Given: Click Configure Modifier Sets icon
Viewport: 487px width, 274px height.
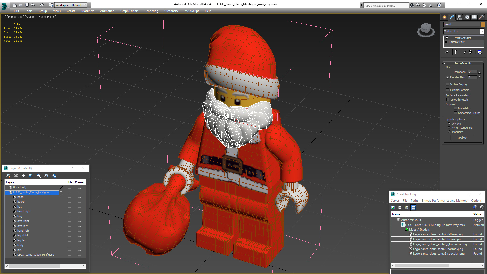Looking at the screenshot, I should click(479, 52).
